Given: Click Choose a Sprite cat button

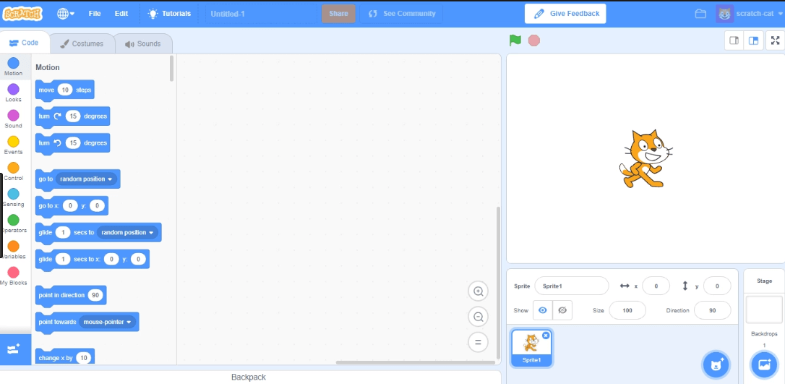Looking at the screenshot, I should point(716,365).
